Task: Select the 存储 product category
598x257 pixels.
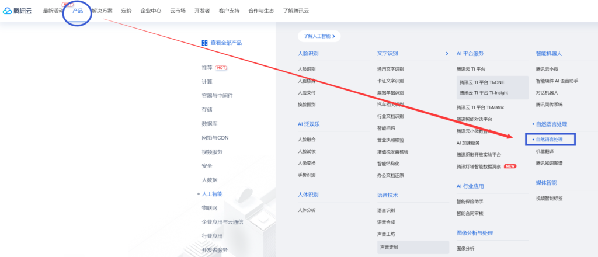Action: tap(207, 110)
